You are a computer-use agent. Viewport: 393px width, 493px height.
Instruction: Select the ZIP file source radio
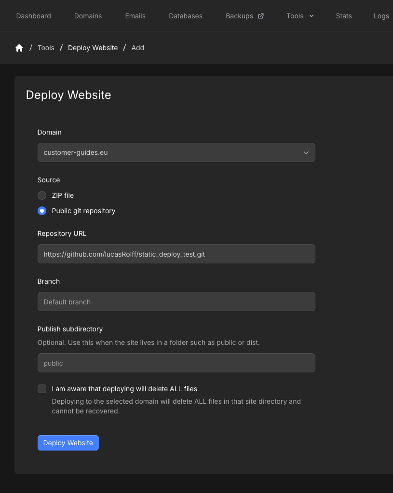tap(42, 195)
